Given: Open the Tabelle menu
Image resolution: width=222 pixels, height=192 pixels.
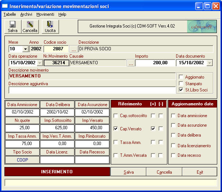Looking at the screenshot, I should tap(10, 14).
